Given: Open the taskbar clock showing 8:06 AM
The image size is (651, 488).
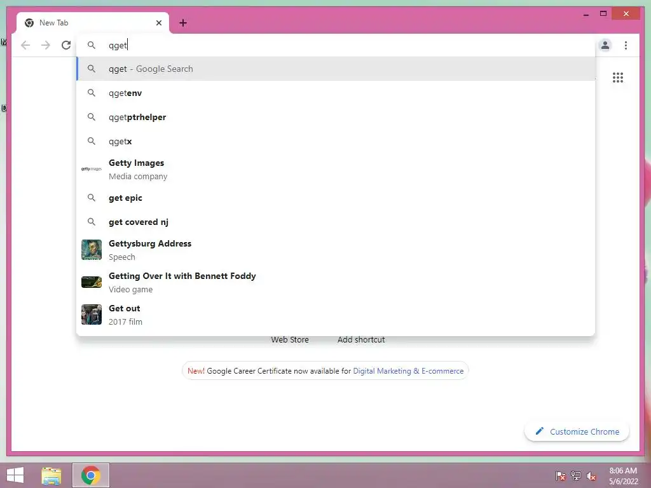Looking at the screenshot, I should point(623,476).
